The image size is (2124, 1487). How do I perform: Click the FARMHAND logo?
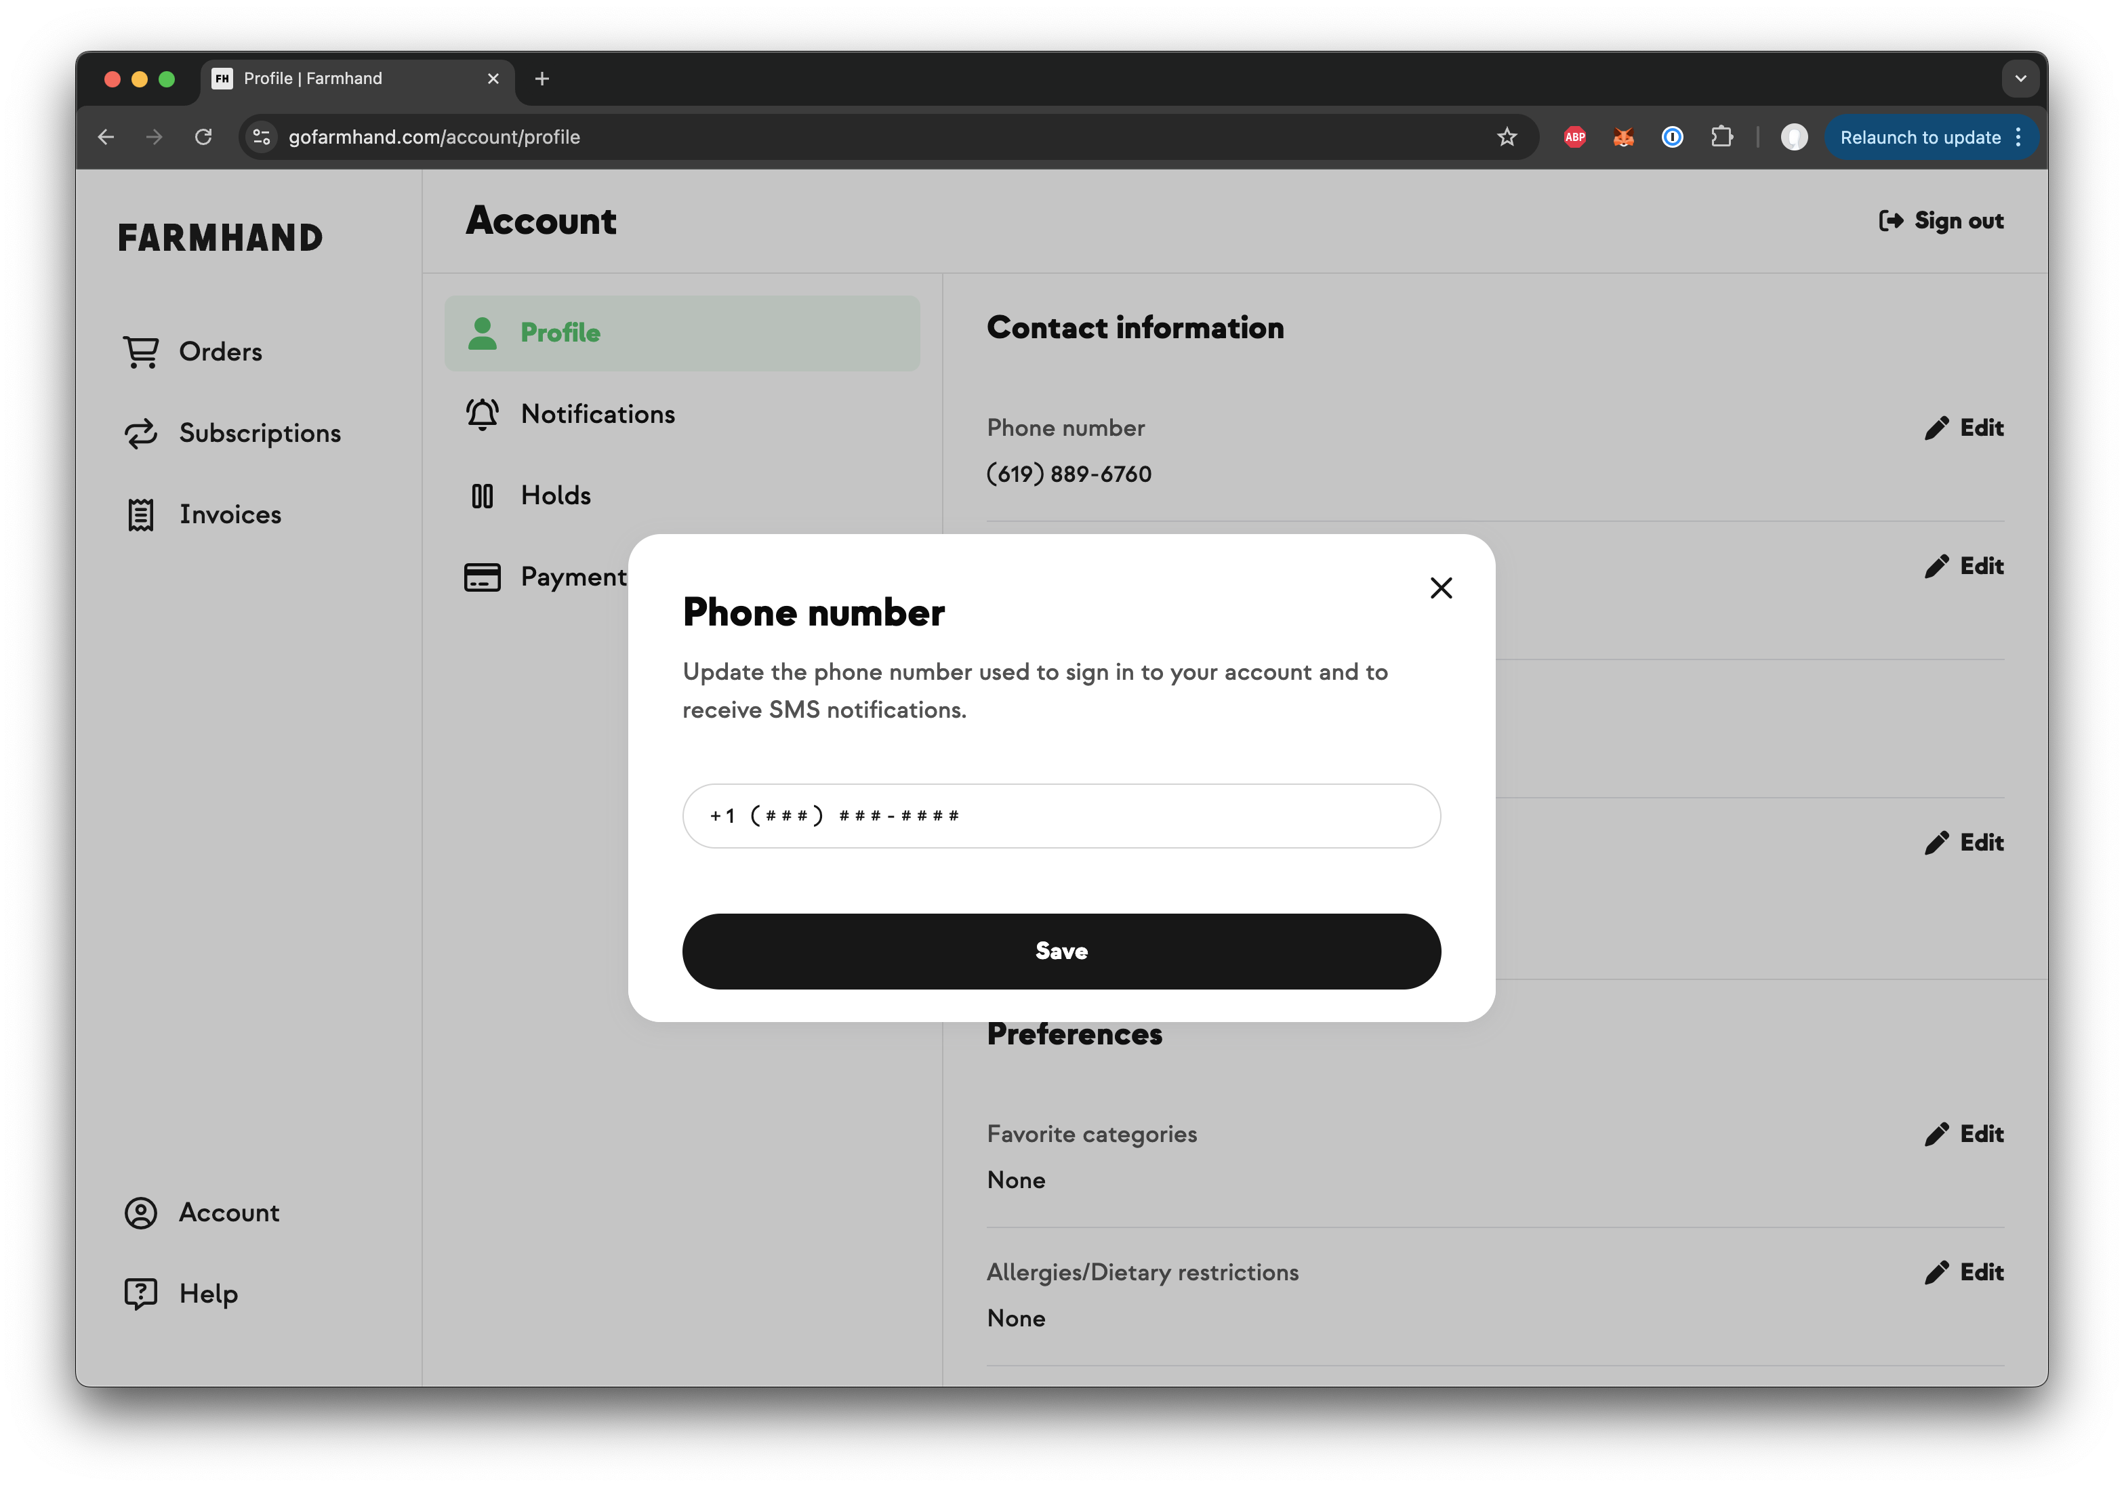pos(220,238)
